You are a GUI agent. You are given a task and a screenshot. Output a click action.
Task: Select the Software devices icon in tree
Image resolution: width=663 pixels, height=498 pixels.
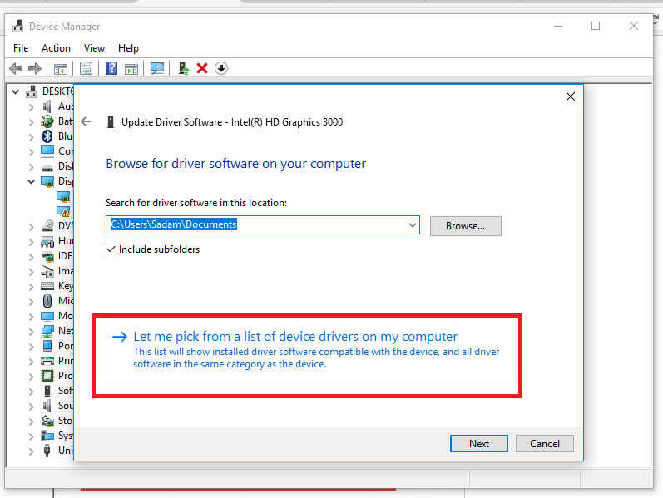[x=47, y=391]
